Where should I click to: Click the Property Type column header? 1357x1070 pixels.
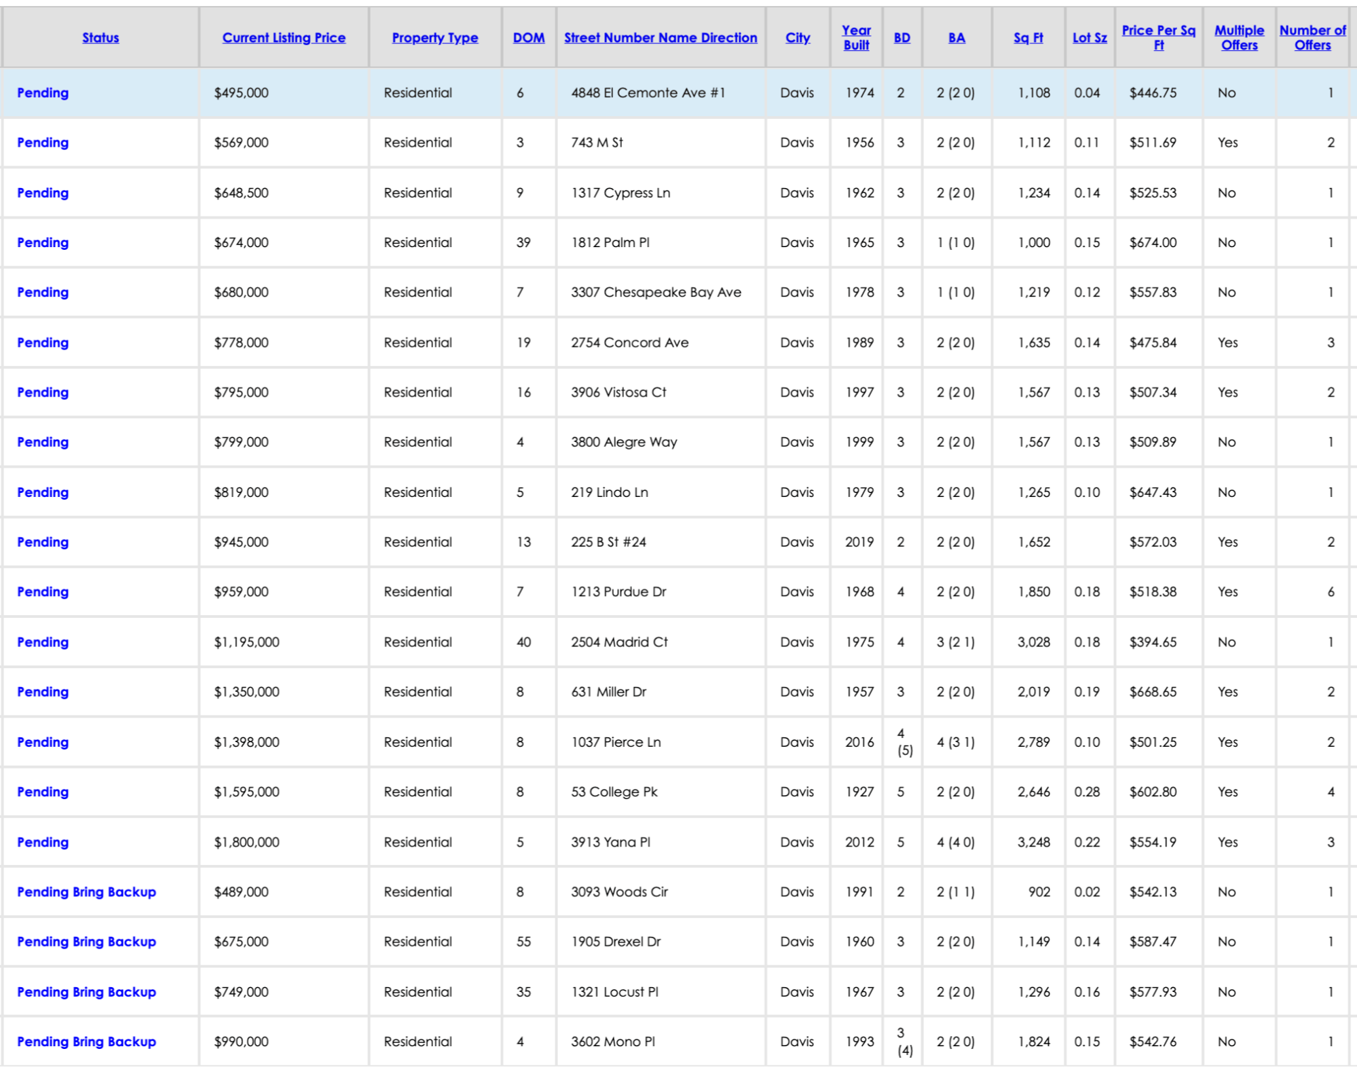(434, 38)
